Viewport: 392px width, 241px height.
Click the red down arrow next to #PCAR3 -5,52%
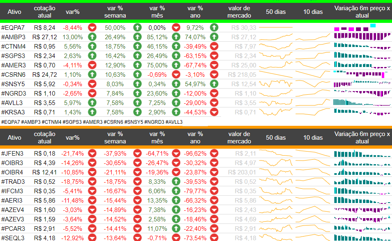[92, 228]
